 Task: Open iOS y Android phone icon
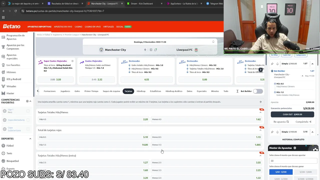pos(3,79)
